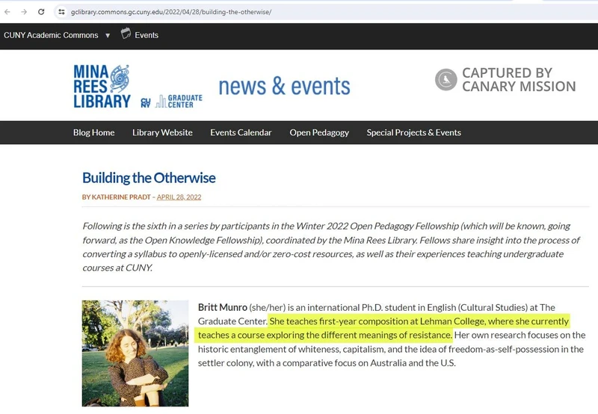Select Events Calendar in navigation bar
The height and width of the screenshot is (414, 598).
[241, 132]
